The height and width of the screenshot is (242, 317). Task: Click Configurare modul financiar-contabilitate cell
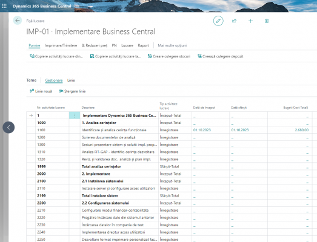119,211
